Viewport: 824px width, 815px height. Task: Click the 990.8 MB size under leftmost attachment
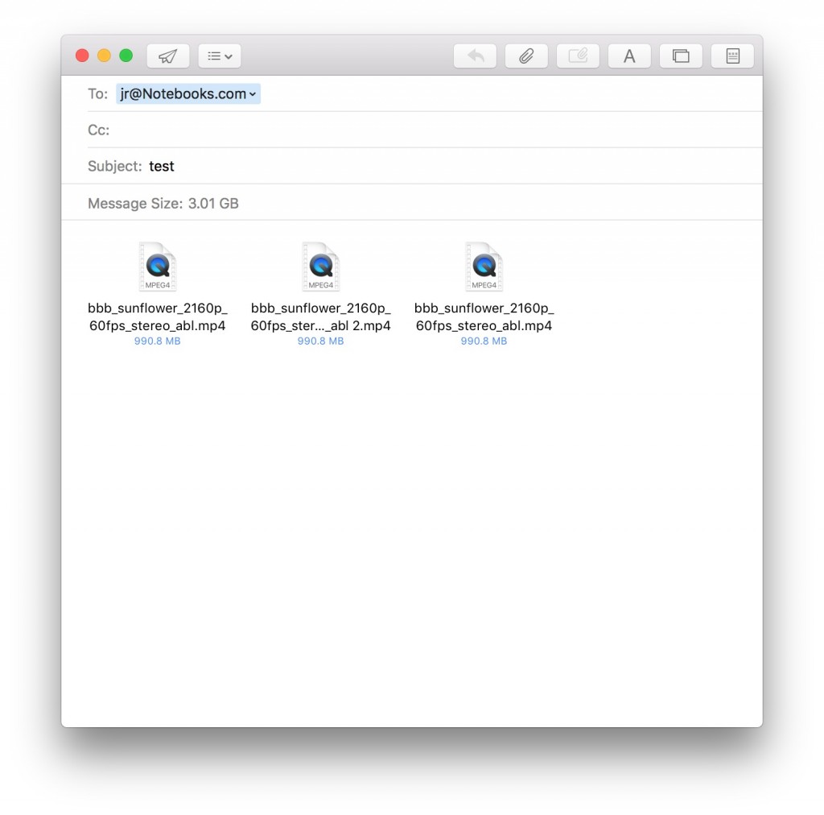[x=158, y=341]
